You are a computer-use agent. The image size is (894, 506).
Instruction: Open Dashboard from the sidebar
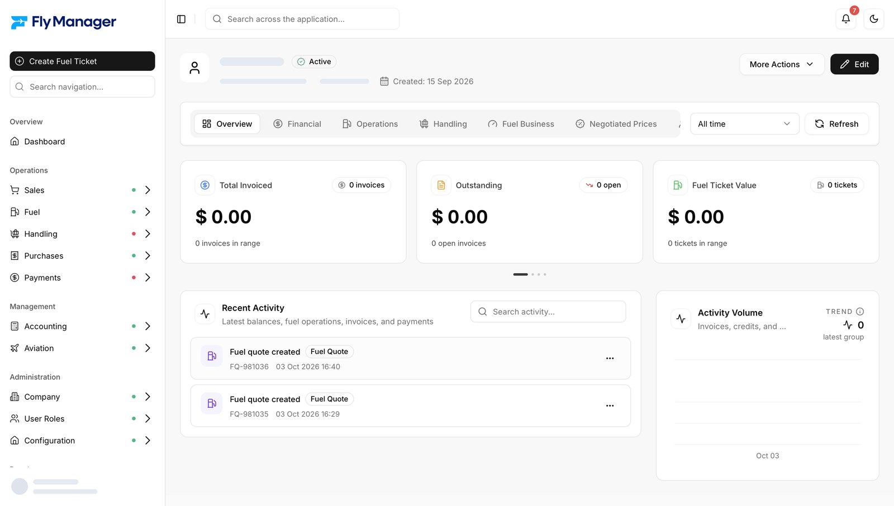click(x=82, y=142)
